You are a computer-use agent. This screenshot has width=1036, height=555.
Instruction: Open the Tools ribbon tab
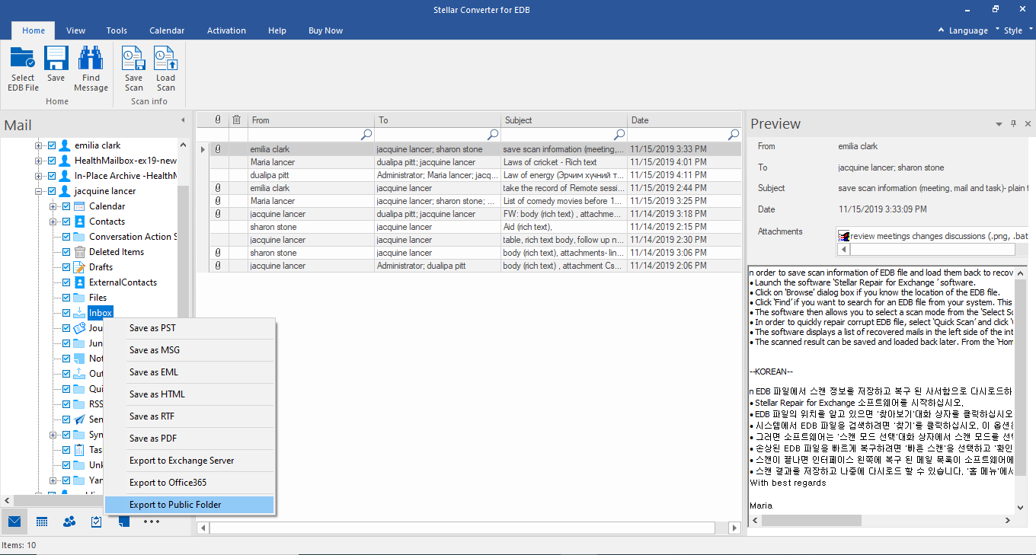pos(117,30)
